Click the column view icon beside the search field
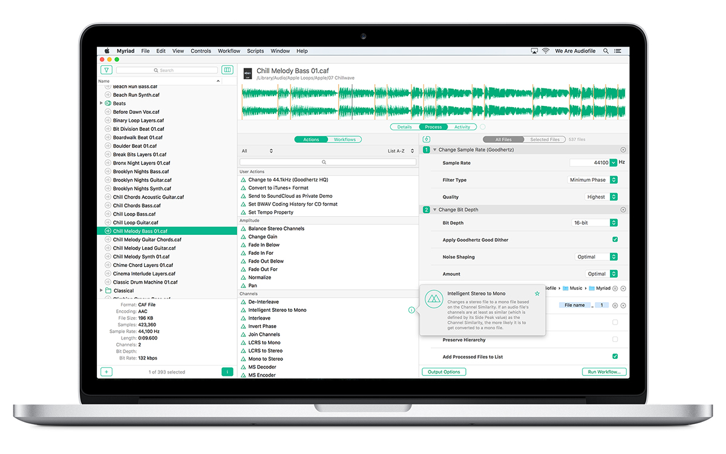 [227, 70]
